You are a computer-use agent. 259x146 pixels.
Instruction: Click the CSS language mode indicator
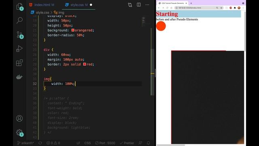[87, 143]
